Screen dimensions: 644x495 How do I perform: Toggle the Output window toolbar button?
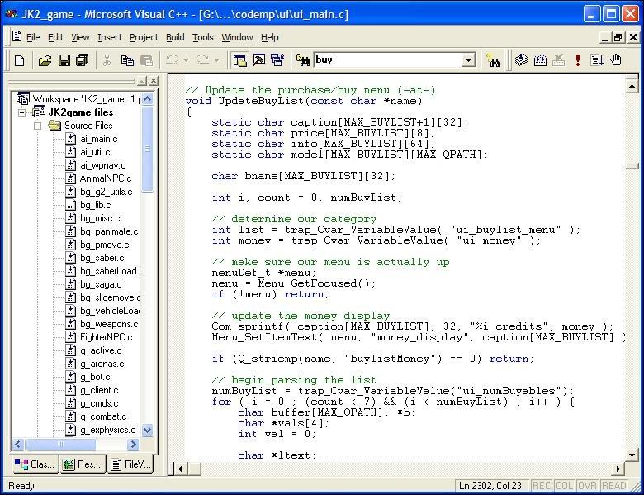click(x=258, y=60)
